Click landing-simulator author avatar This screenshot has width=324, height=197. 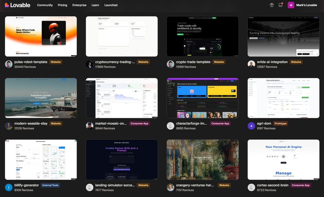(x=90, y=188)
